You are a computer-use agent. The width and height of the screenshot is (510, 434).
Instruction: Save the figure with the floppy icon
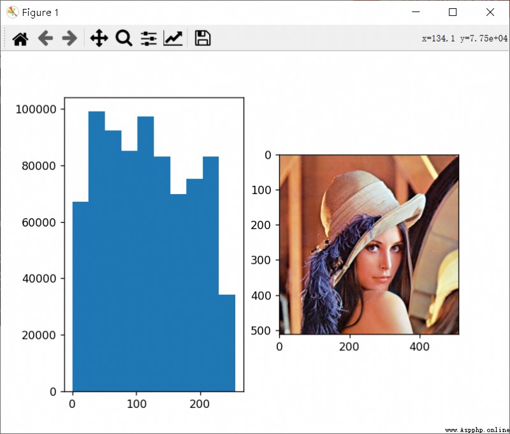203,38
